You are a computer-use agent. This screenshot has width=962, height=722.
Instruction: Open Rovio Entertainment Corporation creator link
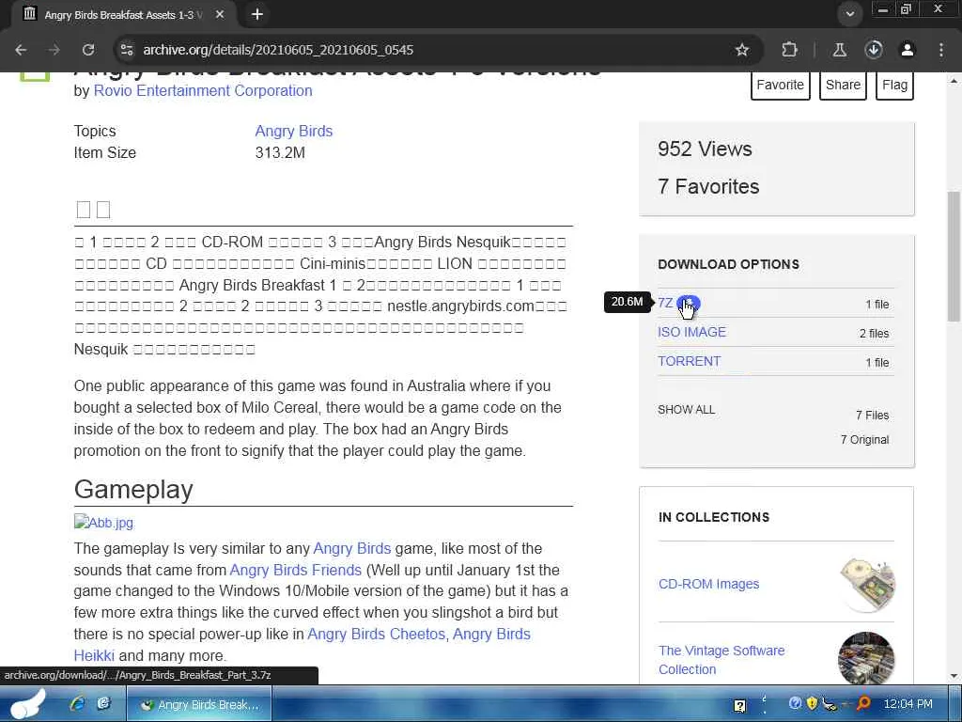(203, 91)
